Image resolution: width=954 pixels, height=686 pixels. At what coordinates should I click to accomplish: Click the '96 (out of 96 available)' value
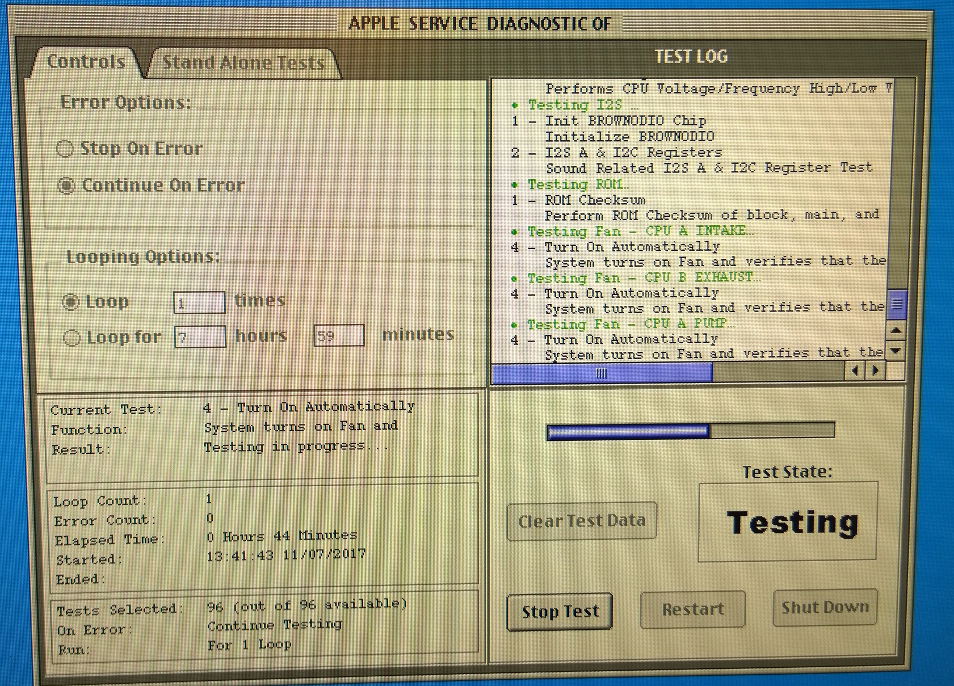click(307, 605)
